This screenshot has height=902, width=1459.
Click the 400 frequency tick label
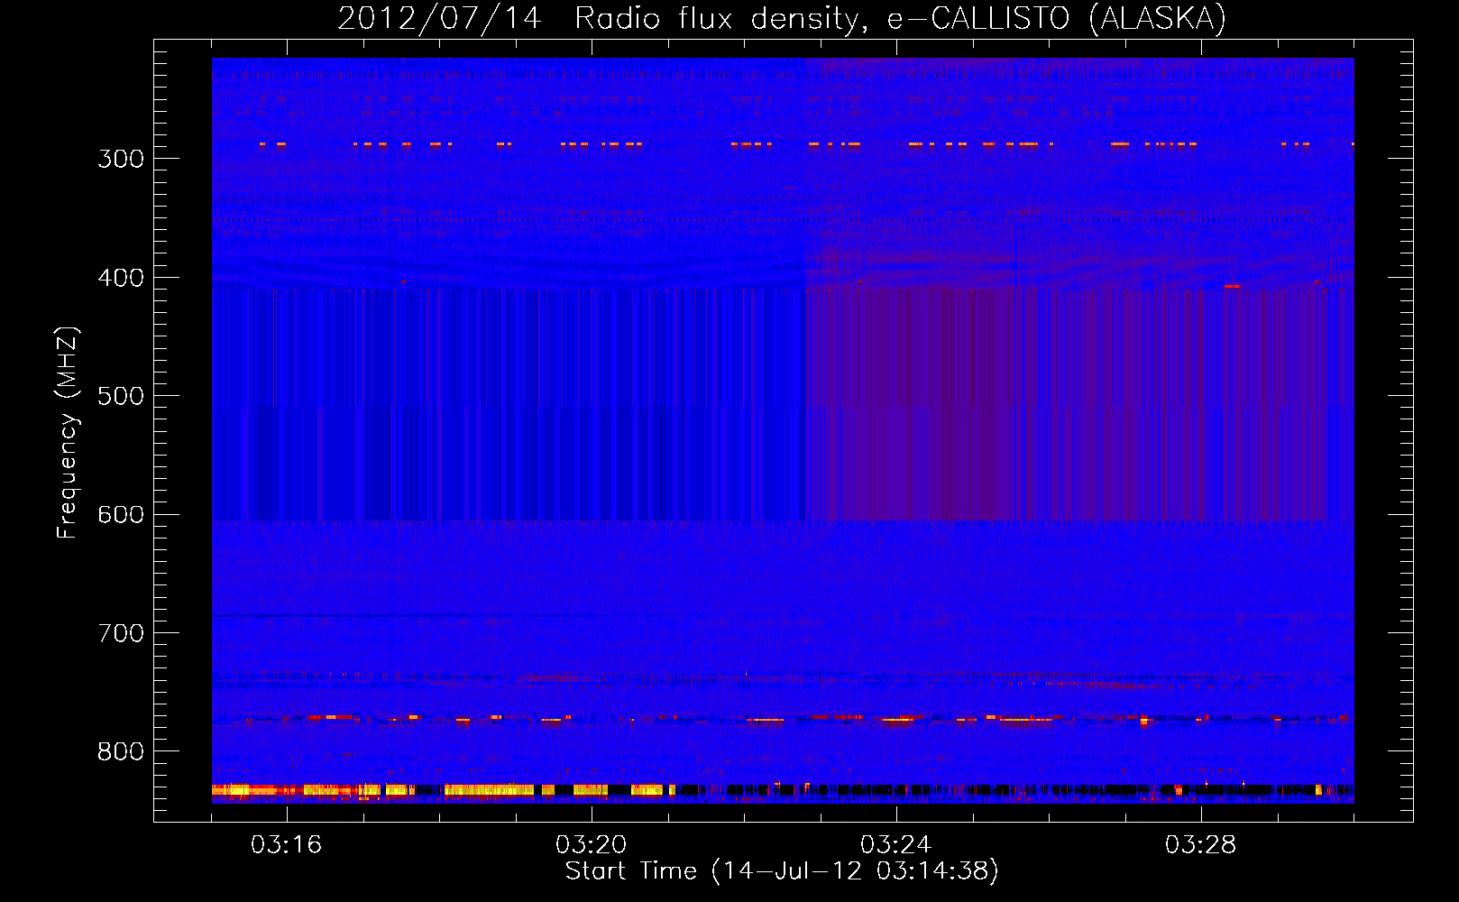(121, 278)
